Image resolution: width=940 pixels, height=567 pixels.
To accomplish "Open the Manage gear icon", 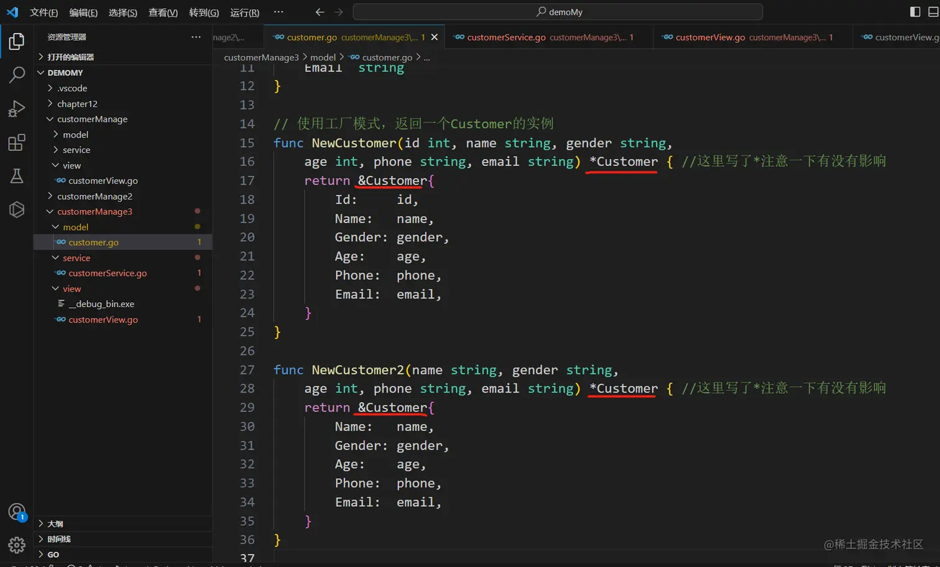I will point(17,545).
